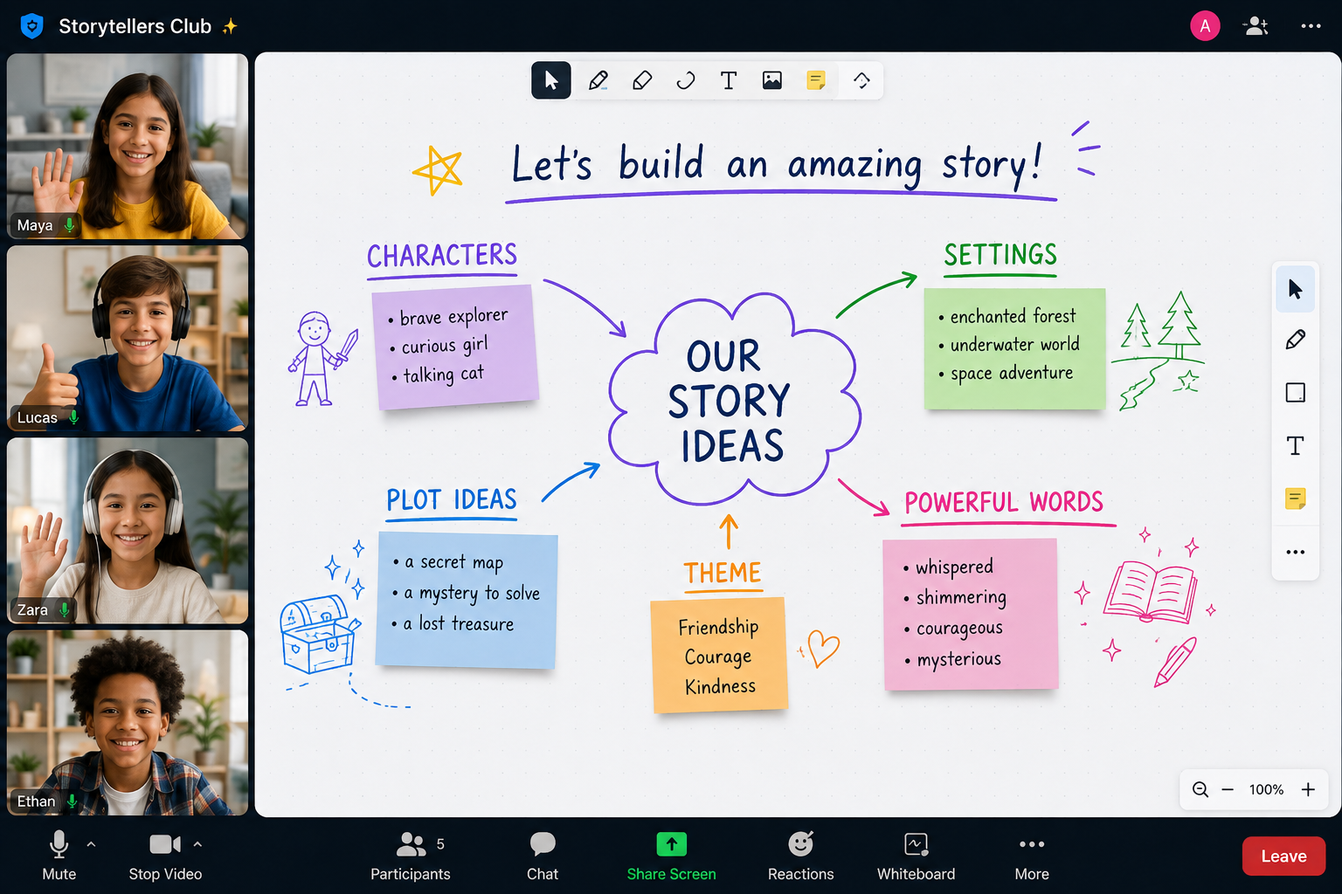Stop Video camera toggle
This screenshot has width=1342, height=894.
click(165, 856)
